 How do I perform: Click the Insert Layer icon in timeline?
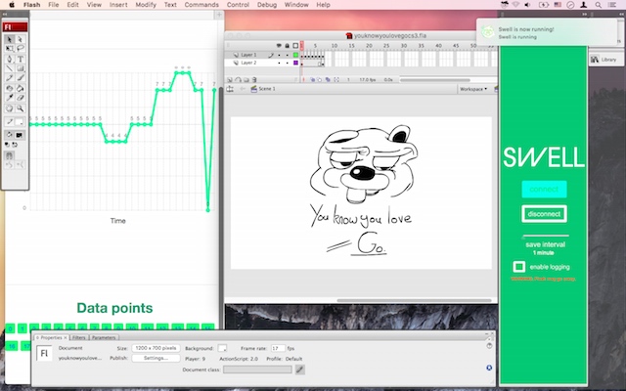230,80
